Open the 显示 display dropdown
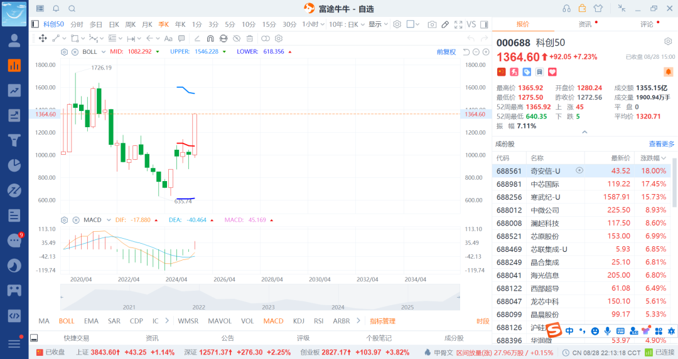Screen dimensions: 678x359 point(379,24)
